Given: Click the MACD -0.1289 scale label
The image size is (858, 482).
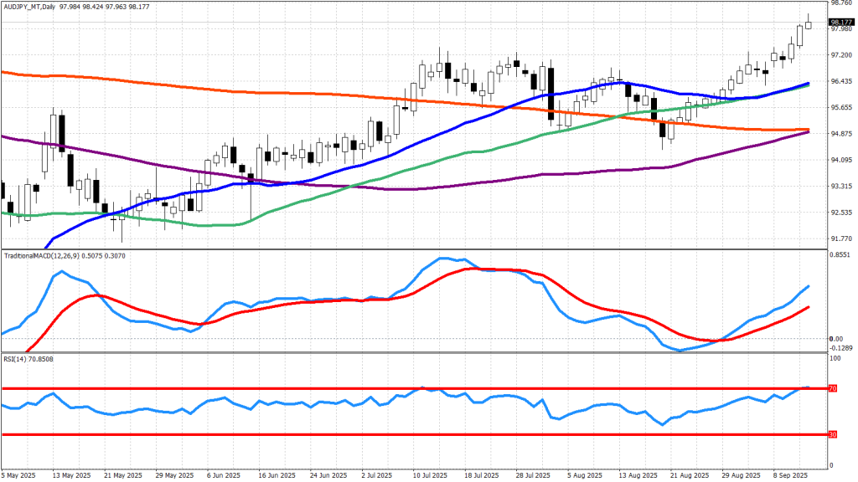Looking at the screenshot, I should (x=840, y=347).
